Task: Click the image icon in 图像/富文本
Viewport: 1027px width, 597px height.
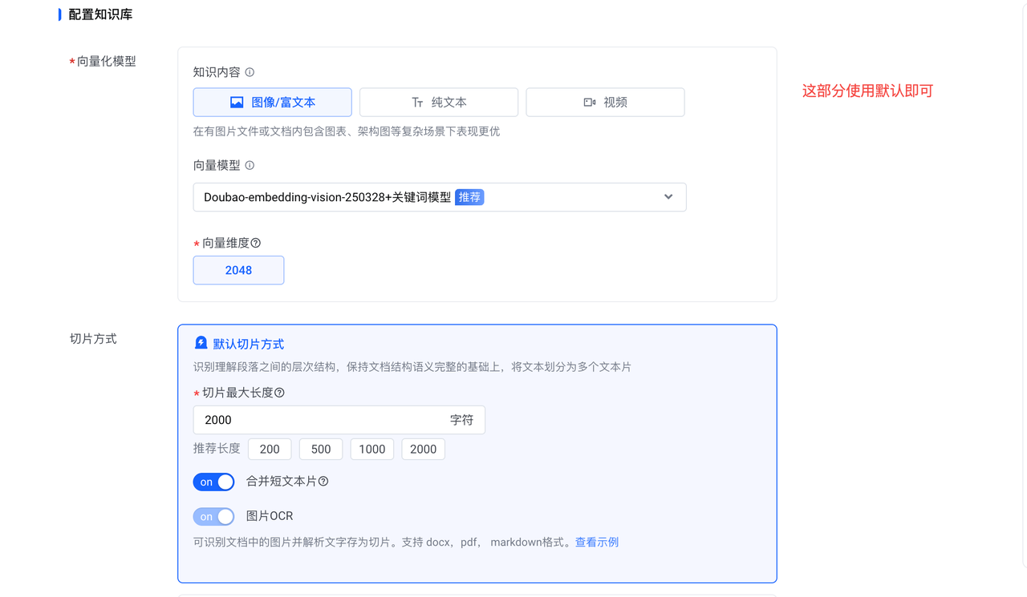Action: coord(237,103)
